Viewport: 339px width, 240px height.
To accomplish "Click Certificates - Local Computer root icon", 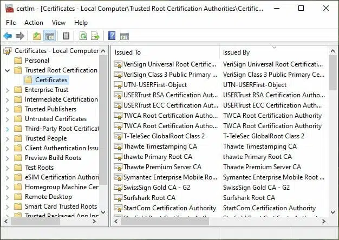I will 8,51.
